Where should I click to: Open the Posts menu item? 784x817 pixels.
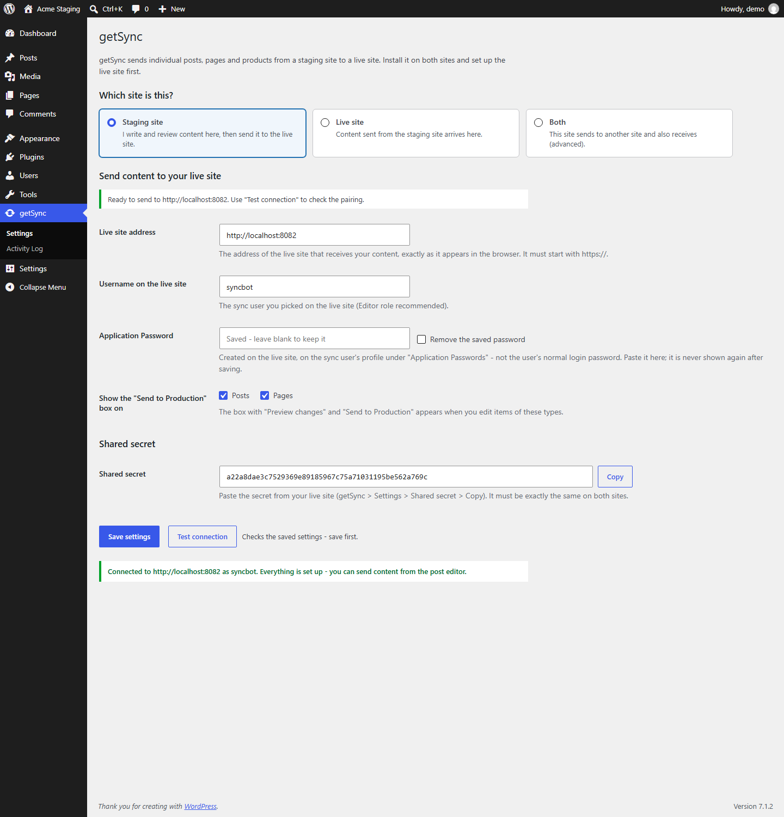click(x=44, y=58)
